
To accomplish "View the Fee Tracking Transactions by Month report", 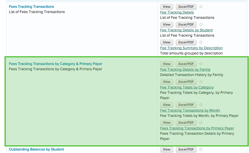I will tap(167, 105).
